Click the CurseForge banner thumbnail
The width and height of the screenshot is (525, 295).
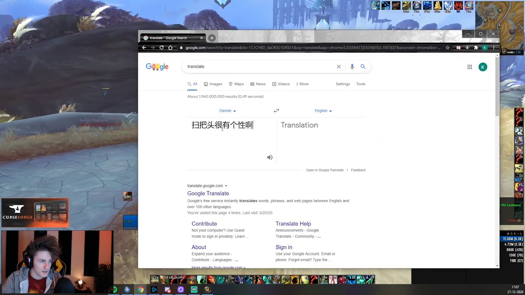pos(34,212)
